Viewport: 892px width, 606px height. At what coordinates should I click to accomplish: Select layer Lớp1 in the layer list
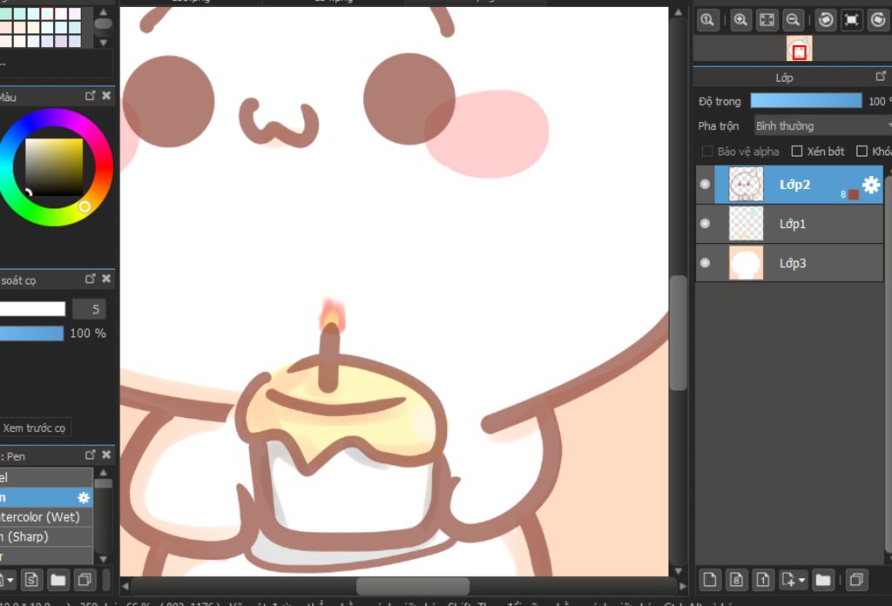tap(789, 224)
